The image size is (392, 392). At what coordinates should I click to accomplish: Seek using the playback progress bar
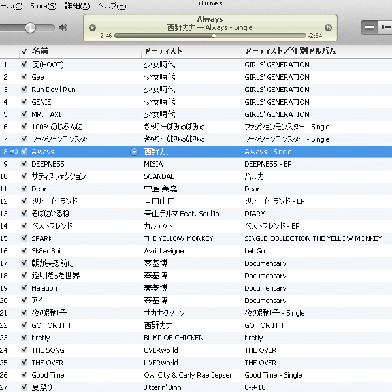point(210,36)
